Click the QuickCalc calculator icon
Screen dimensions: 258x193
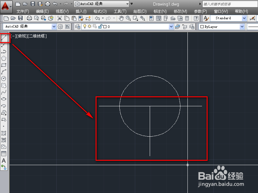187,18
